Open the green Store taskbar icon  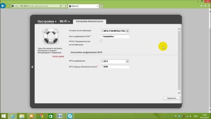(x=50, y=116)
